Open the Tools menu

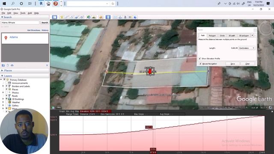23,13
